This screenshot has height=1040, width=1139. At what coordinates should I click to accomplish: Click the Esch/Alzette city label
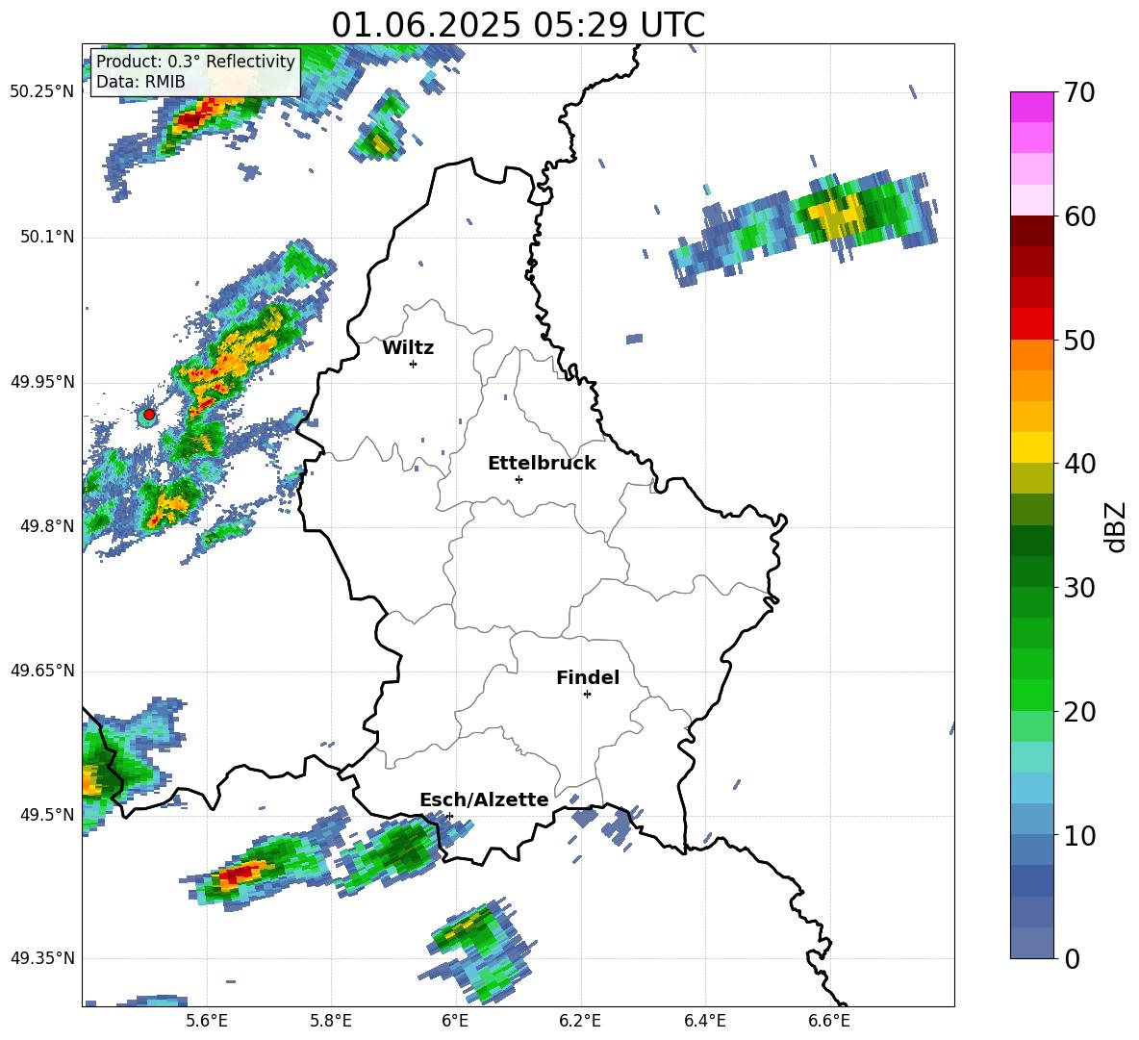click(x=484, y=799)
